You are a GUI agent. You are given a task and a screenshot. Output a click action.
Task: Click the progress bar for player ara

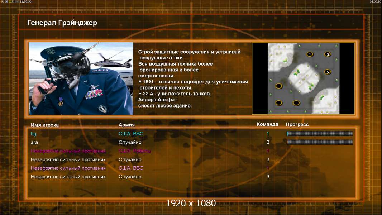pyautogui.click(x=320, y=142)
